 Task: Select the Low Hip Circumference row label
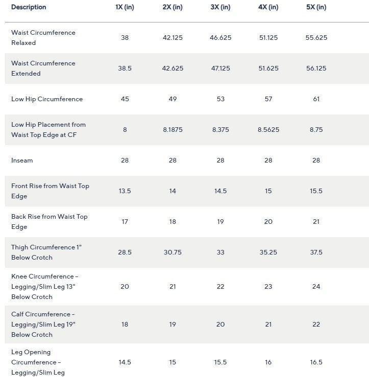pyautogui.click(x=47, y=99)
